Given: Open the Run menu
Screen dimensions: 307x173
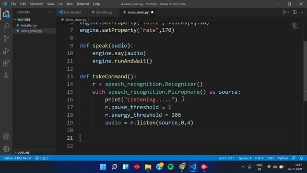Looking at the screenshot, I should coord(70,4).
